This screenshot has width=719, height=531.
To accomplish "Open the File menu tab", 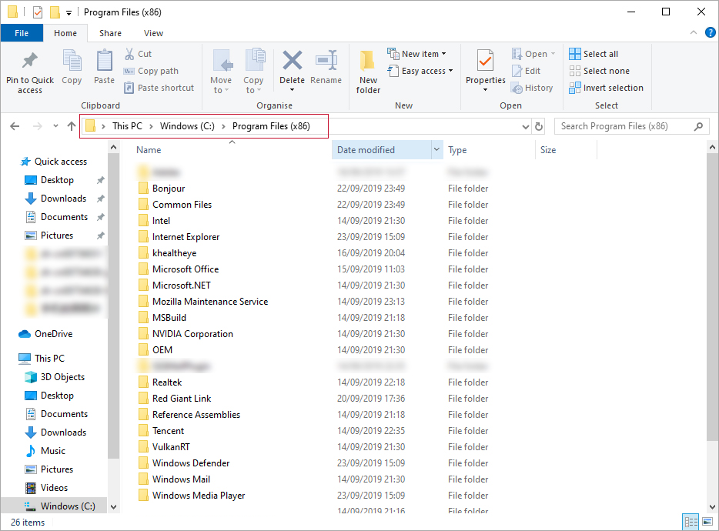I will point(22,33).
